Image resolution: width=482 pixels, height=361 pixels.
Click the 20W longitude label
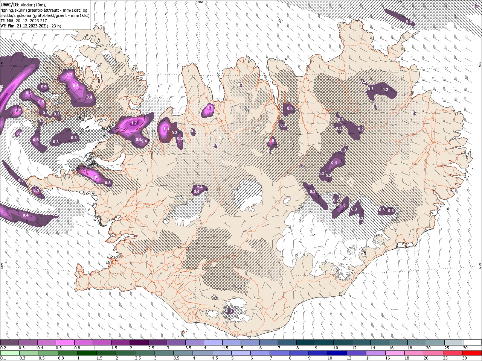coord(200,2)
